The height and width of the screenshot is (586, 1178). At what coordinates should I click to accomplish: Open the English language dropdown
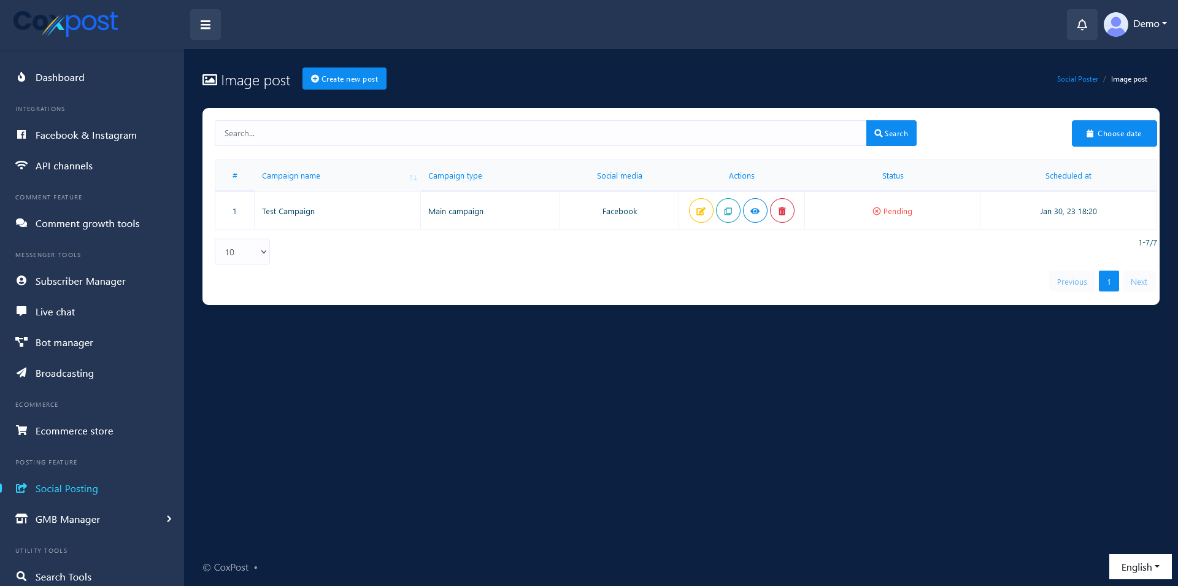click(1140, 567)
